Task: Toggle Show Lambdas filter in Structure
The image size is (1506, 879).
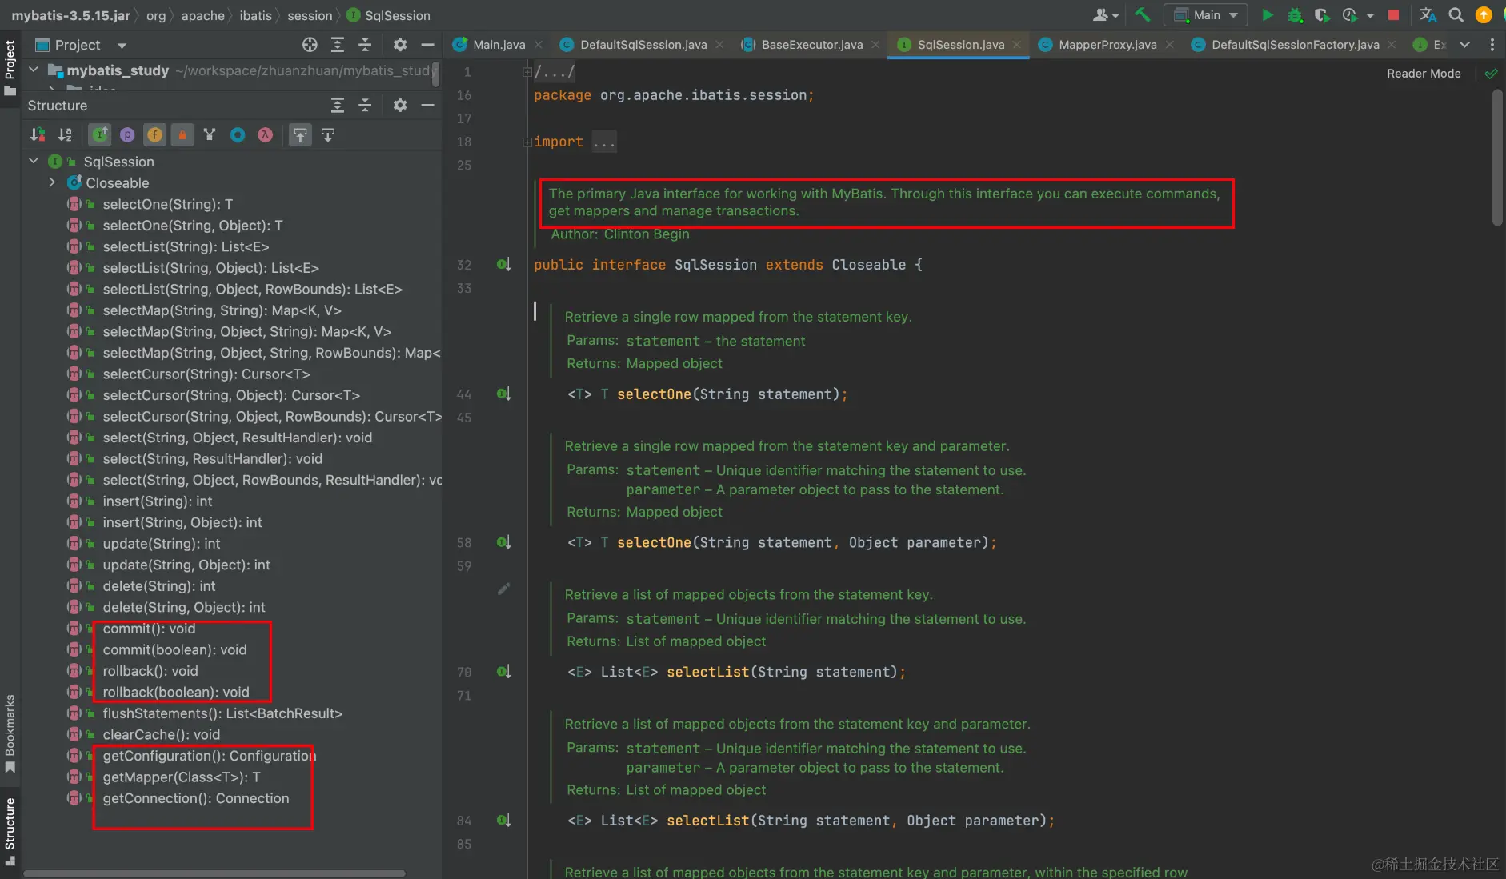Action: [265, 135]
